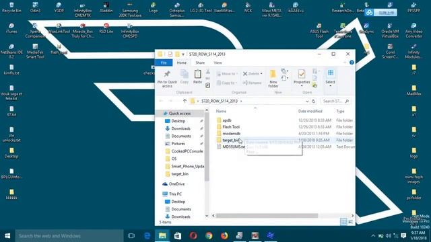This screenshot has height=242, width=431.
Task: Open CookedPCConsole in navigation pane
Action: coord(187,151)
